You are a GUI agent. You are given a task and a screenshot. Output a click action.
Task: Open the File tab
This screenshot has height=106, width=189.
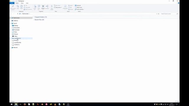pyautogui.click(x=12, y=3)
